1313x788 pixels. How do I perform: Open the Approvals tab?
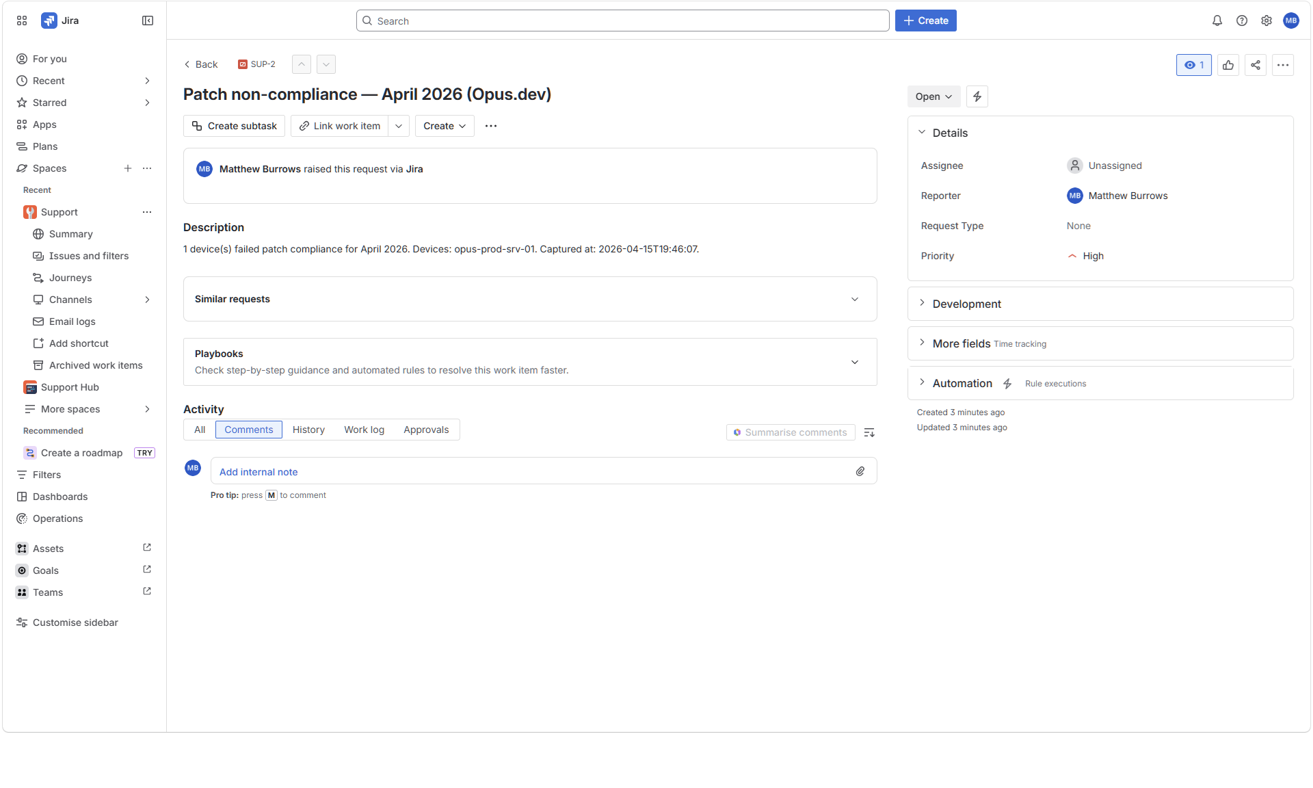click(x=426, y=430)
